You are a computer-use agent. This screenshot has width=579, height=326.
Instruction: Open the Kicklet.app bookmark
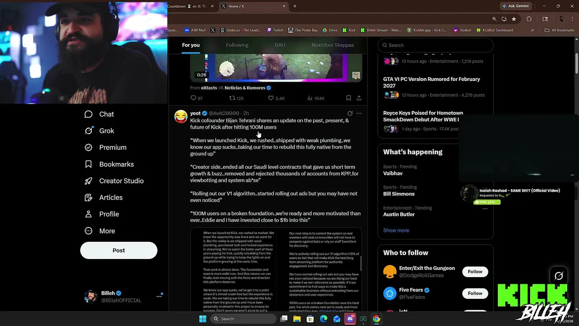click(427, 30)
